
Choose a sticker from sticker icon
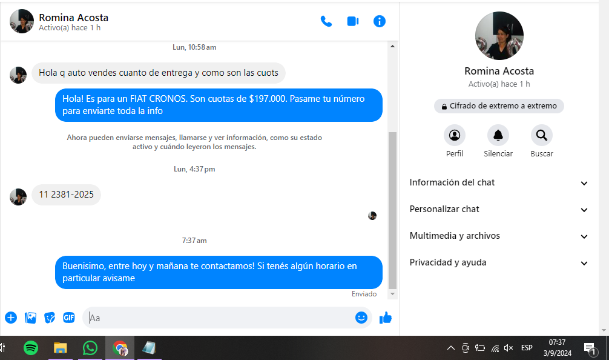50,318
